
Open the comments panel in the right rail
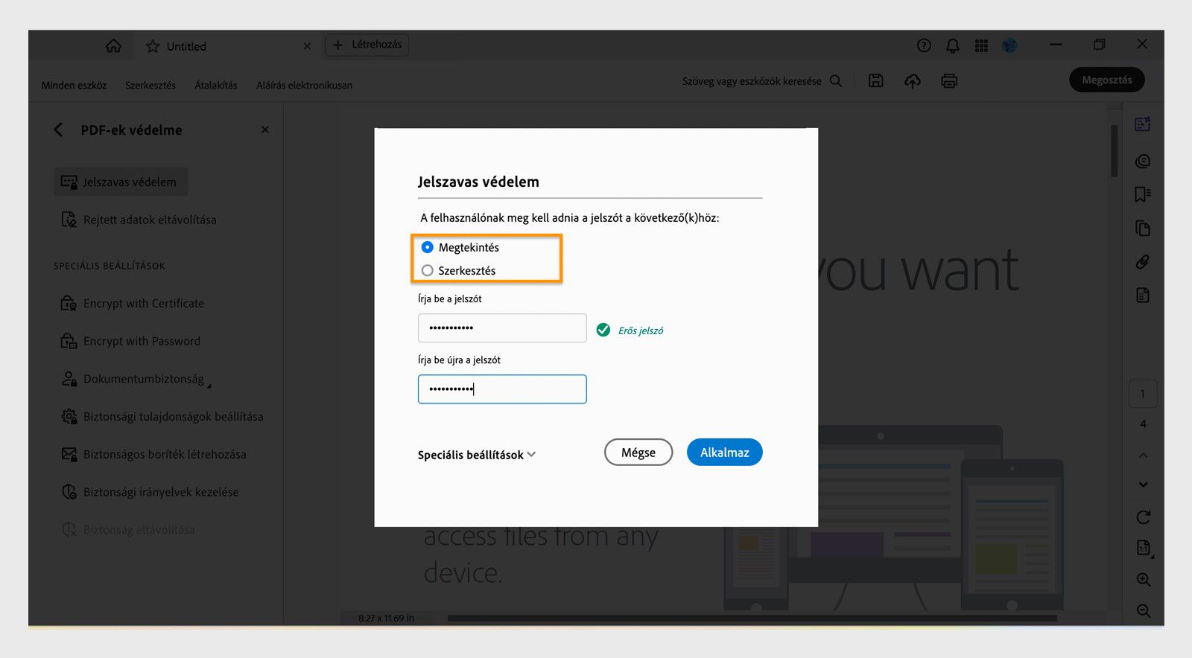pos(1143,161)
